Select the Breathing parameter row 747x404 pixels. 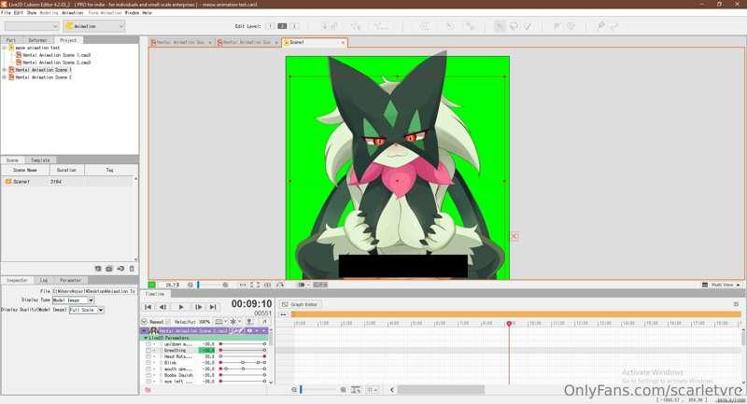(206, 350)
